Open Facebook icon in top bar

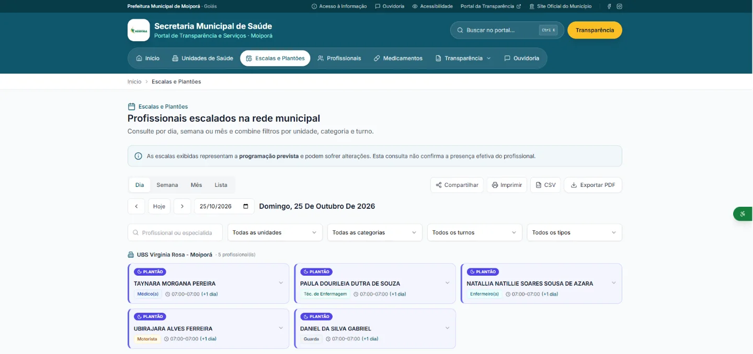click(x=609, y=6)
